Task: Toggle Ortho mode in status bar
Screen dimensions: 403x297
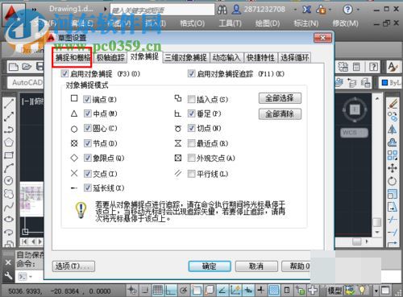Action: [171, 290]
